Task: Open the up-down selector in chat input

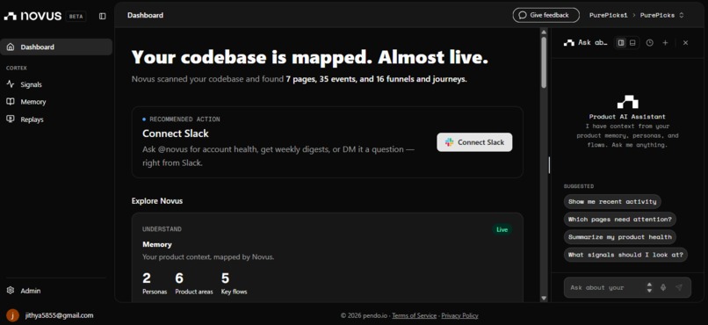Action: coord(649,287)
